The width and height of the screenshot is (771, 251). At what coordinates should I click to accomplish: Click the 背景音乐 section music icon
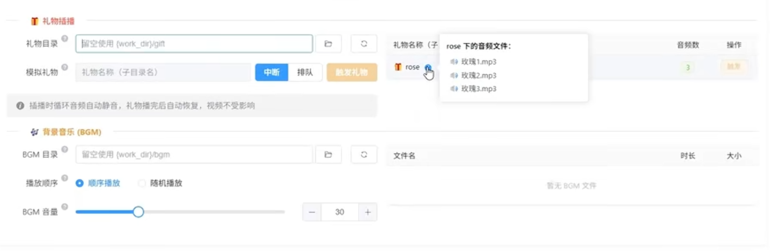click(x=34, y=132)
